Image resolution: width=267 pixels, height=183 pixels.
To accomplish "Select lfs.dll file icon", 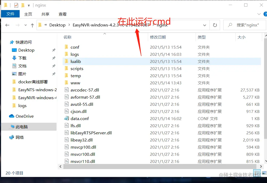I will click(x=67, y=126).
